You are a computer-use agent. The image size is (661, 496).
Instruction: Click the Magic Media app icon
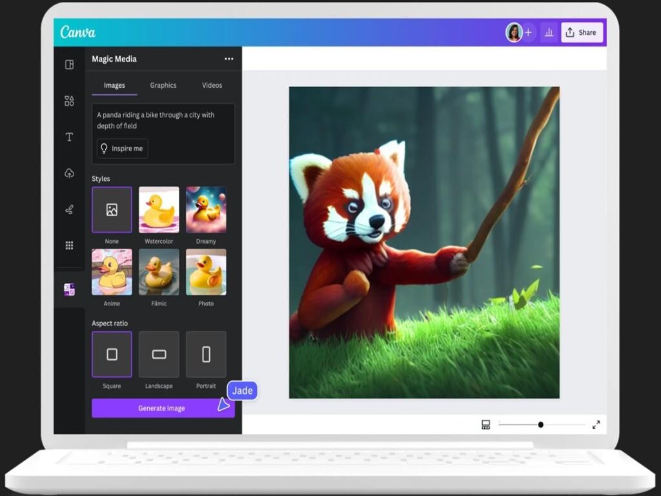click(x=69, y=289)
